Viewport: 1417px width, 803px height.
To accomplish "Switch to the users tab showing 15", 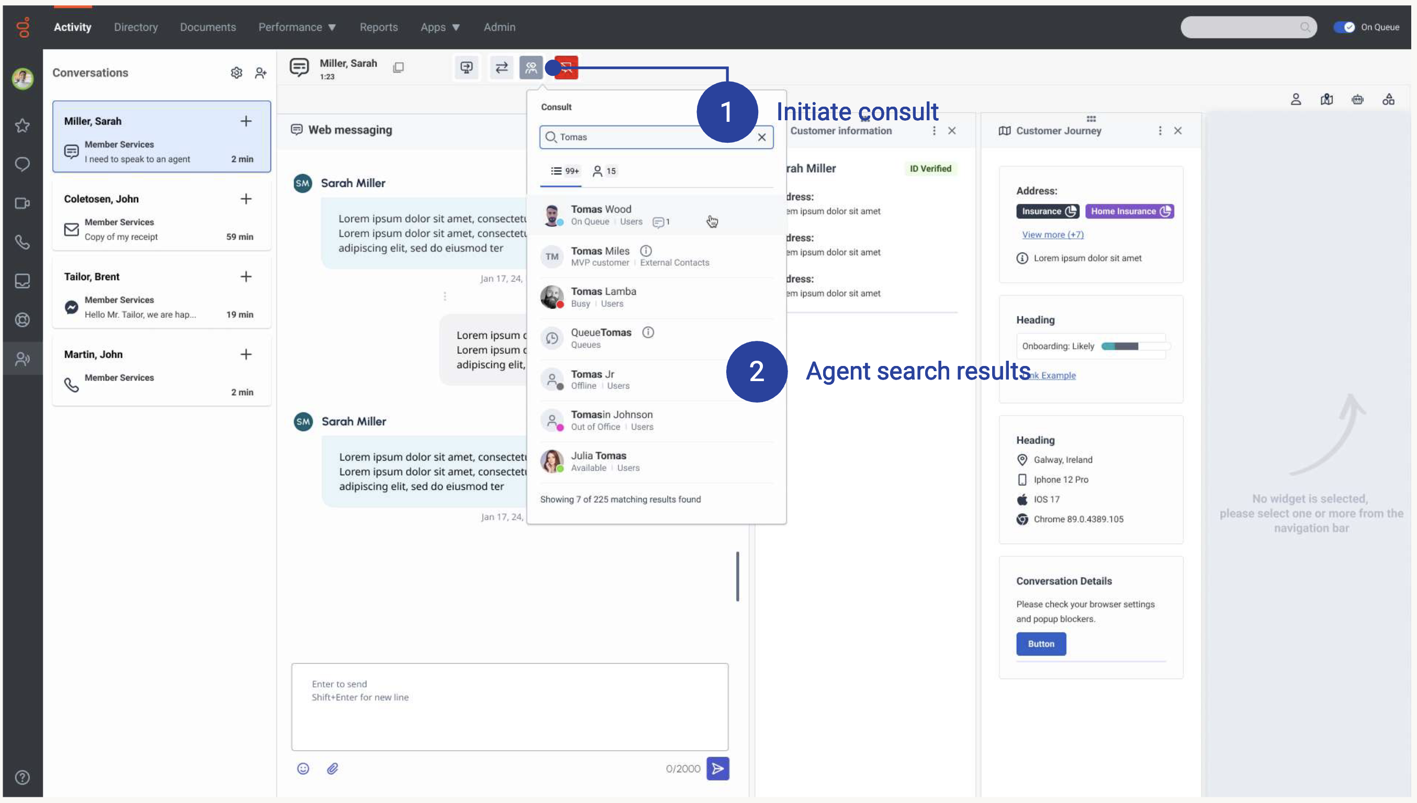I will [604, 171].
